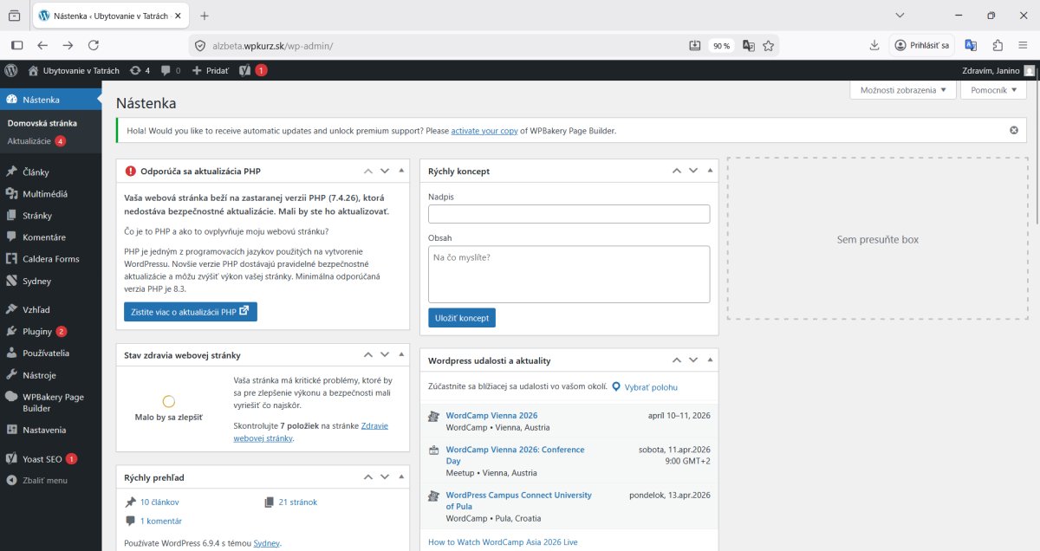
Task: Click into the Nadpis input field
Action: click(x=569, y=214)
